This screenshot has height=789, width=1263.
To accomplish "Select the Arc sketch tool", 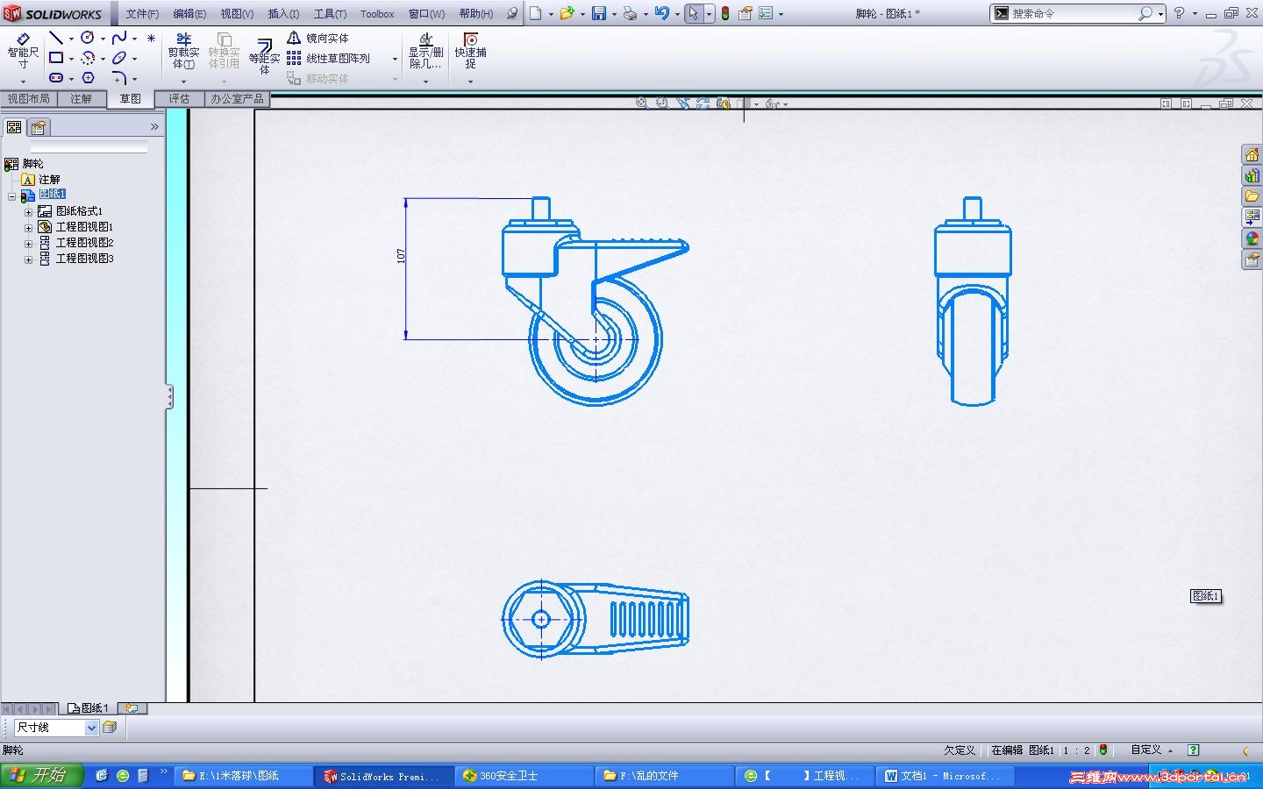I will pos(88,58).
